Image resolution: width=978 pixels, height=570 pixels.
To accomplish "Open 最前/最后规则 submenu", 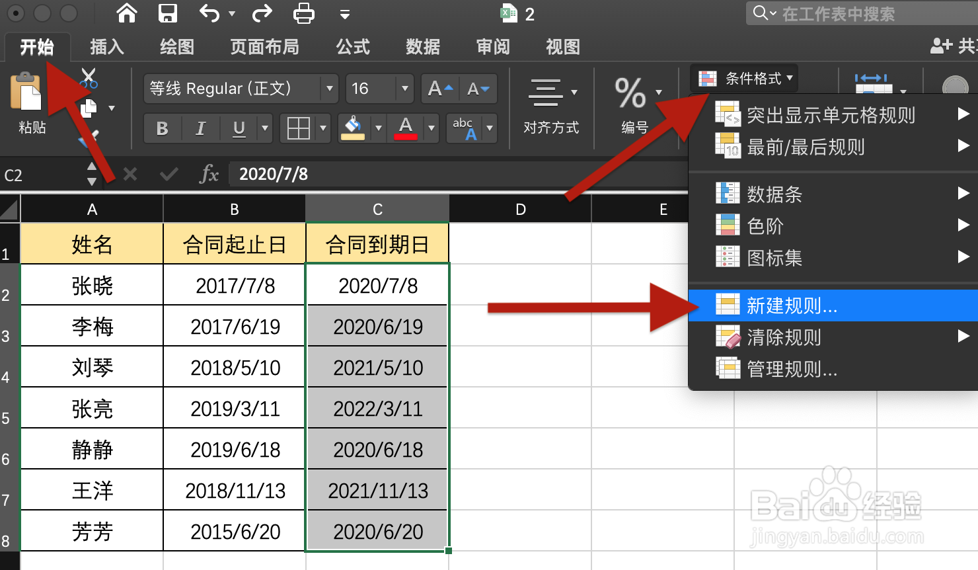I will 833,147.
